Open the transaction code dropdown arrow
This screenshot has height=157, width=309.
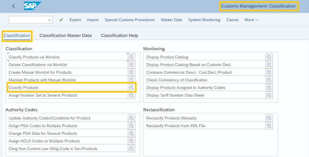pos(49,20)
